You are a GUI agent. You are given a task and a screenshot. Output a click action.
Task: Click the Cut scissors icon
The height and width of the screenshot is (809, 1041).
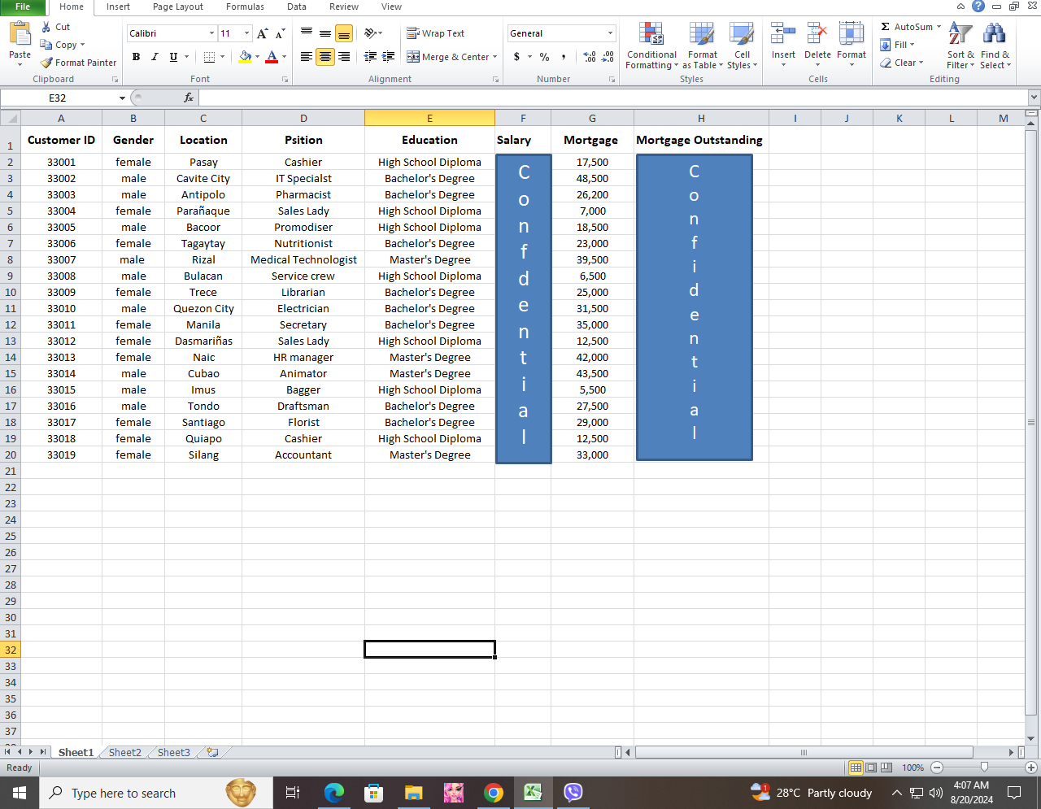(x=47, y=27)
